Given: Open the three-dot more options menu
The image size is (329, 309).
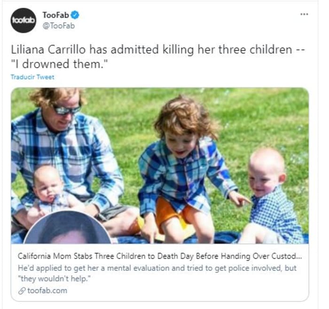Looking at the screenshot, I should point(304,14).
